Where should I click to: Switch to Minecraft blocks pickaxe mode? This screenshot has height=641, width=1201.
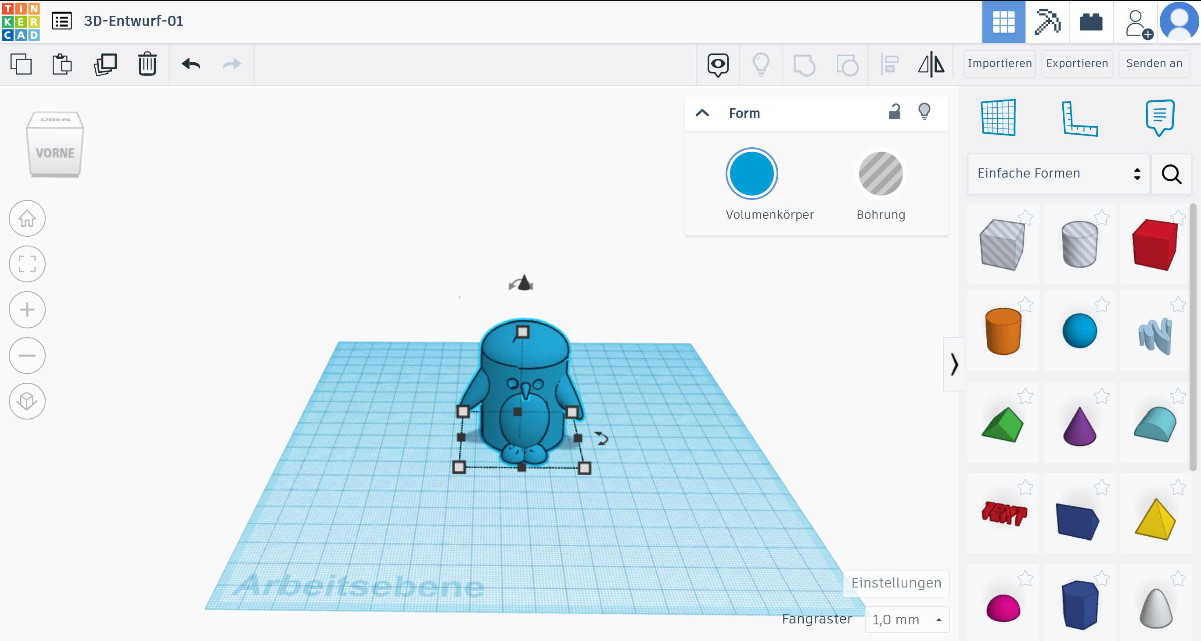(x=1047, y=21)
